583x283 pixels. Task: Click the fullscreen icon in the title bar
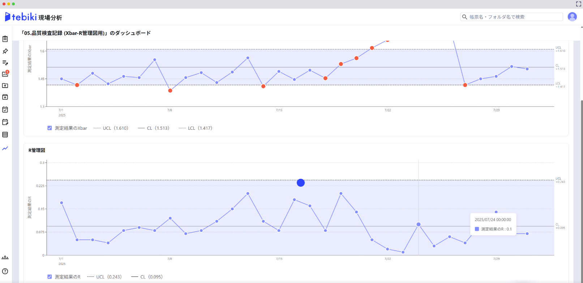tap(578, 4)
